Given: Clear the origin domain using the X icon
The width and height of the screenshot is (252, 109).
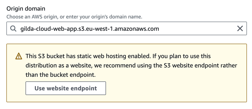Looking at the screenshot, I should (x=240, y=29).
